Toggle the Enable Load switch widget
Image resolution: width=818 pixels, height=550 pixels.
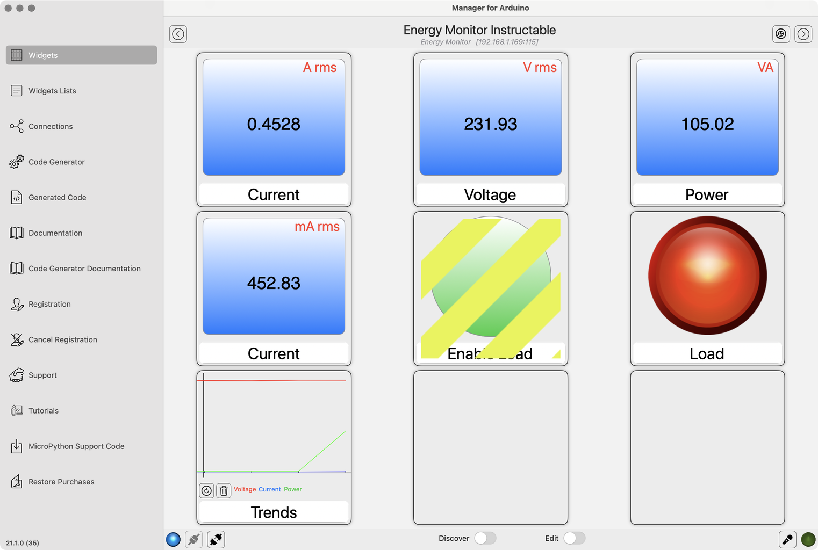tap(490, 277)
